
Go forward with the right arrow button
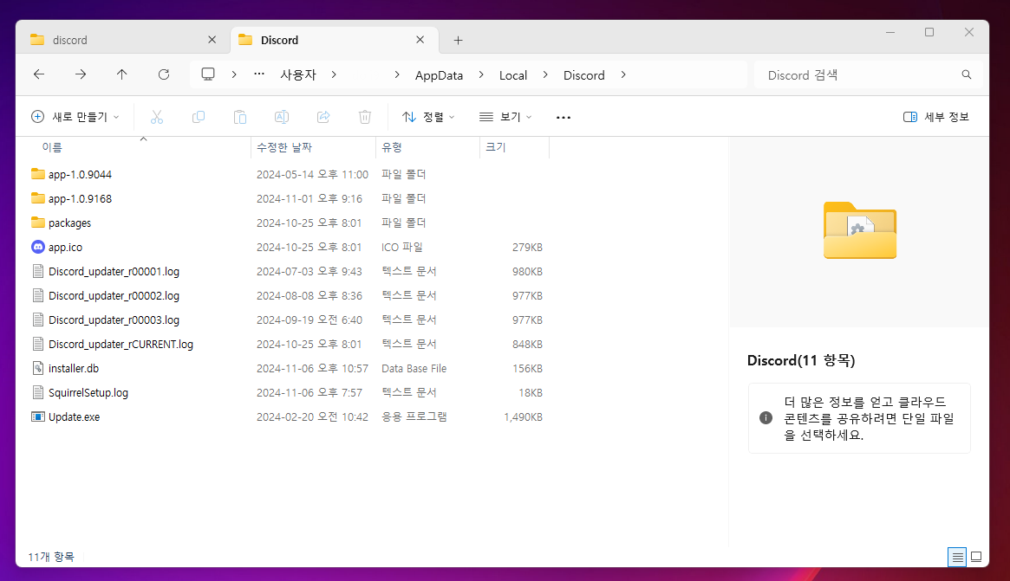click(81, 74)
